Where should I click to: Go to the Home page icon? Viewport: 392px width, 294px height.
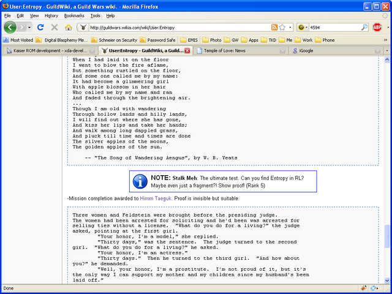pos(68,27)
